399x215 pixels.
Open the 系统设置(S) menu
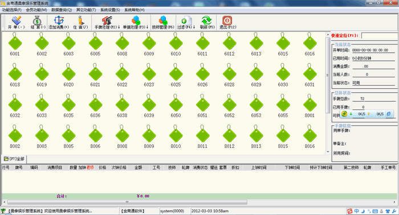pyautogui.click(x=110, y=10)
